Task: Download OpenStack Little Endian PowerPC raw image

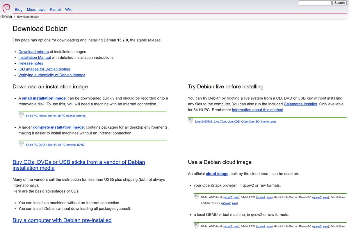Action: pyautogui.click(x=325, y=197)
